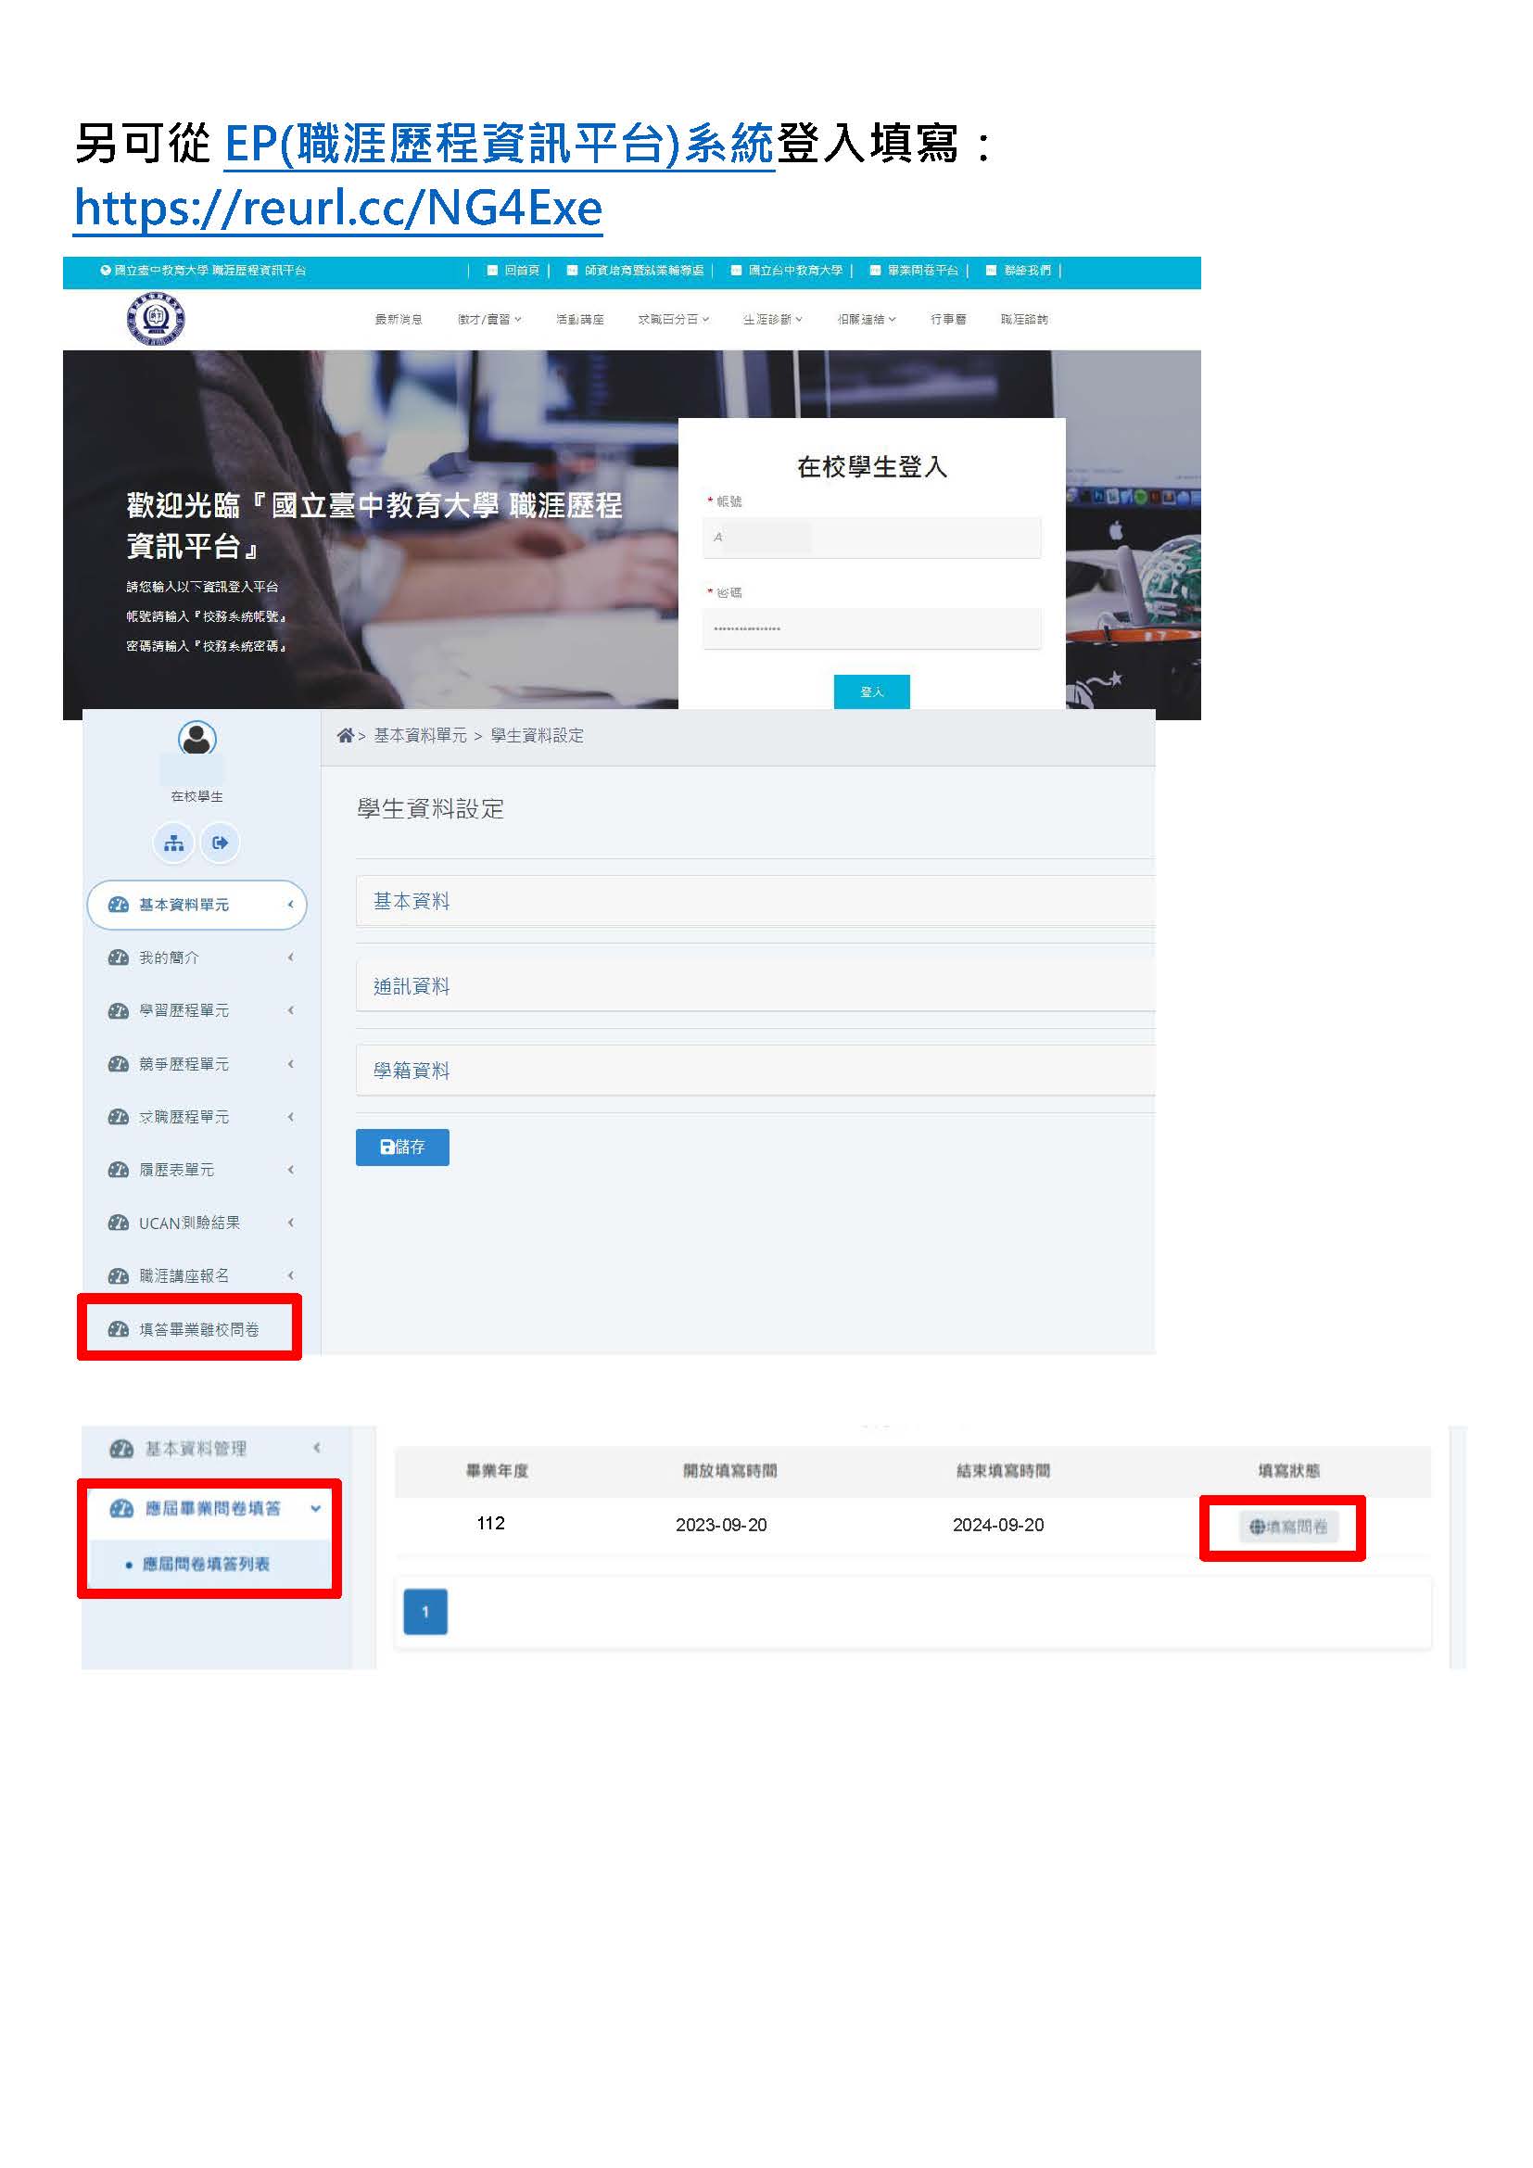
Task: Click the sitemap icon under 在校學生
Action: click(x=173, y=843)
